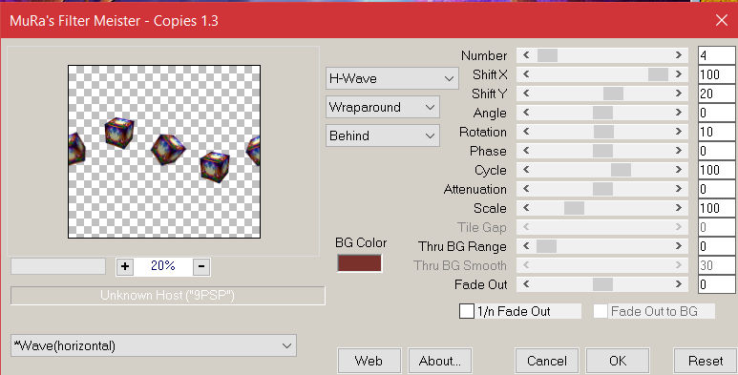Click right arrow of Number slider
The image size is (738, 375).
(678, 55)
